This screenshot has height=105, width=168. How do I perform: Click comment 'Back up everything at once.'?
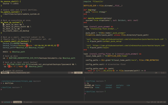(16, 20)
